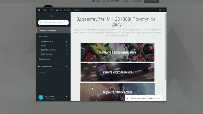Expand the Бесплатные игры chevron
Image resolution: width=203 pixels, height=114 pixels.
(x=66, y=50)
